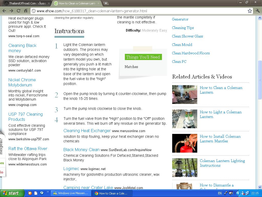Show hidden system tray icons
Image resolution: width=262 pixels, height=197 pixels.
238,193
